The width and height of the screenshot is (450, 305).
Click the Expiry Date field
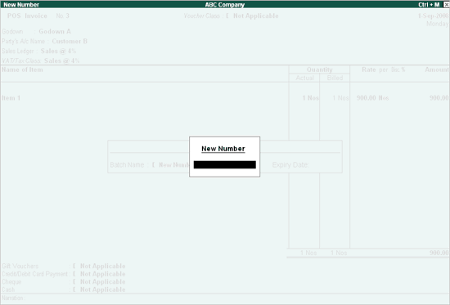click(x=290, y=164)
